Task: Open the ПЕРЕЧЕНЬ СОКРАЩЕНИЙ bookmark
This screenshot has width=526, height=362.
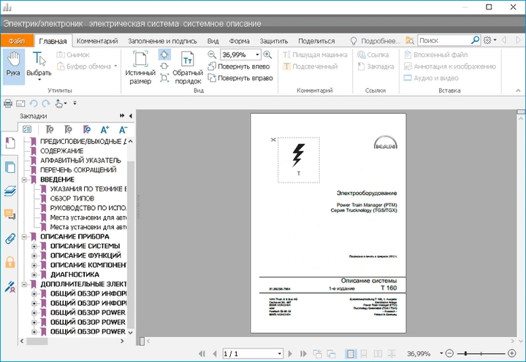Action: coord(78,170)
